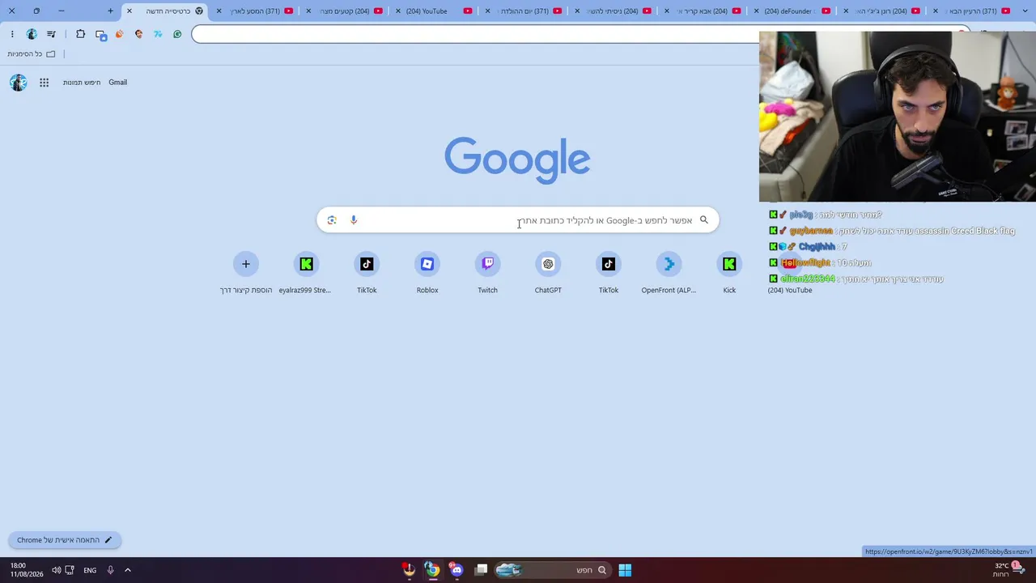
Task: Open Discord from the taskbar
Action: (457, 570)
